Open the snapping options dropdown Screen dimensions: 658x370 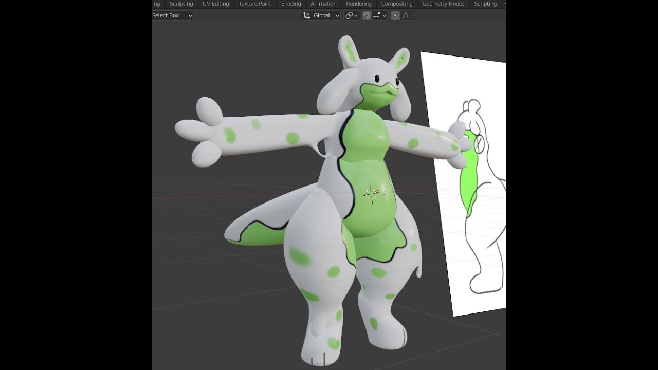point(379,15)
